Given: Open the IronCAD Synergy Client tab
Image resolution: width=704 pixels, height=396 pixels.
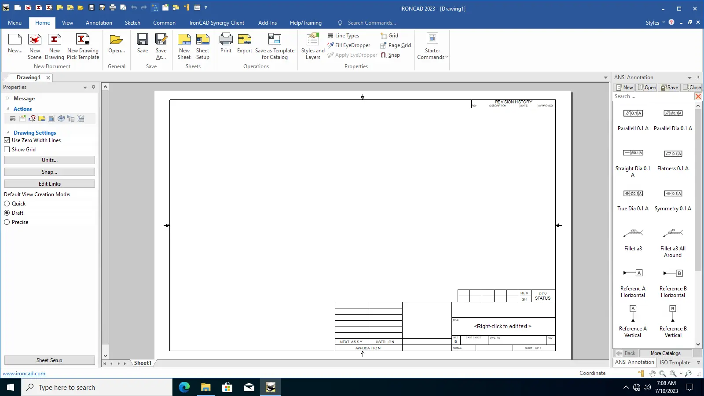Looking at the screenshot, I should [216, 23].
